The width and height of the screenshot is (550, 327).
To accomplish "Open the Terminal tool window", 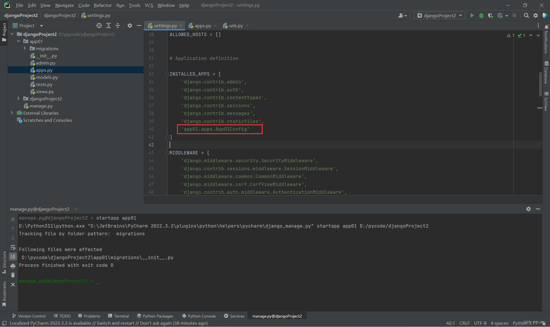I will 119,316.
